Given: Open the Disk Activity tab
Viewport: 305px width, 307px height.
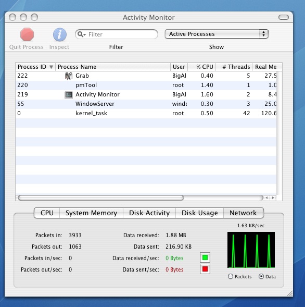Looking at the screenshot, I should (149, 213).
